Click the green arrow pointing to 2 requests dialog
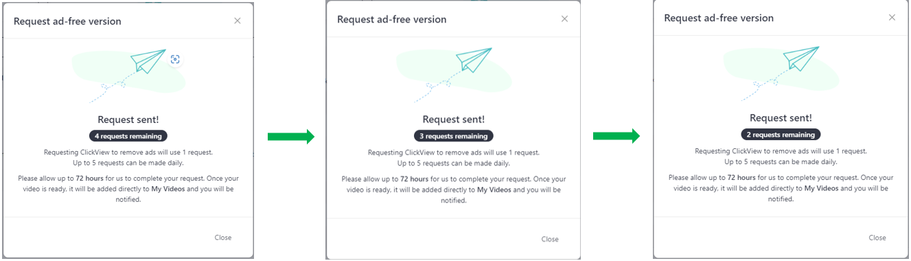The image size is (911, 261). click(x=616, y=137)
